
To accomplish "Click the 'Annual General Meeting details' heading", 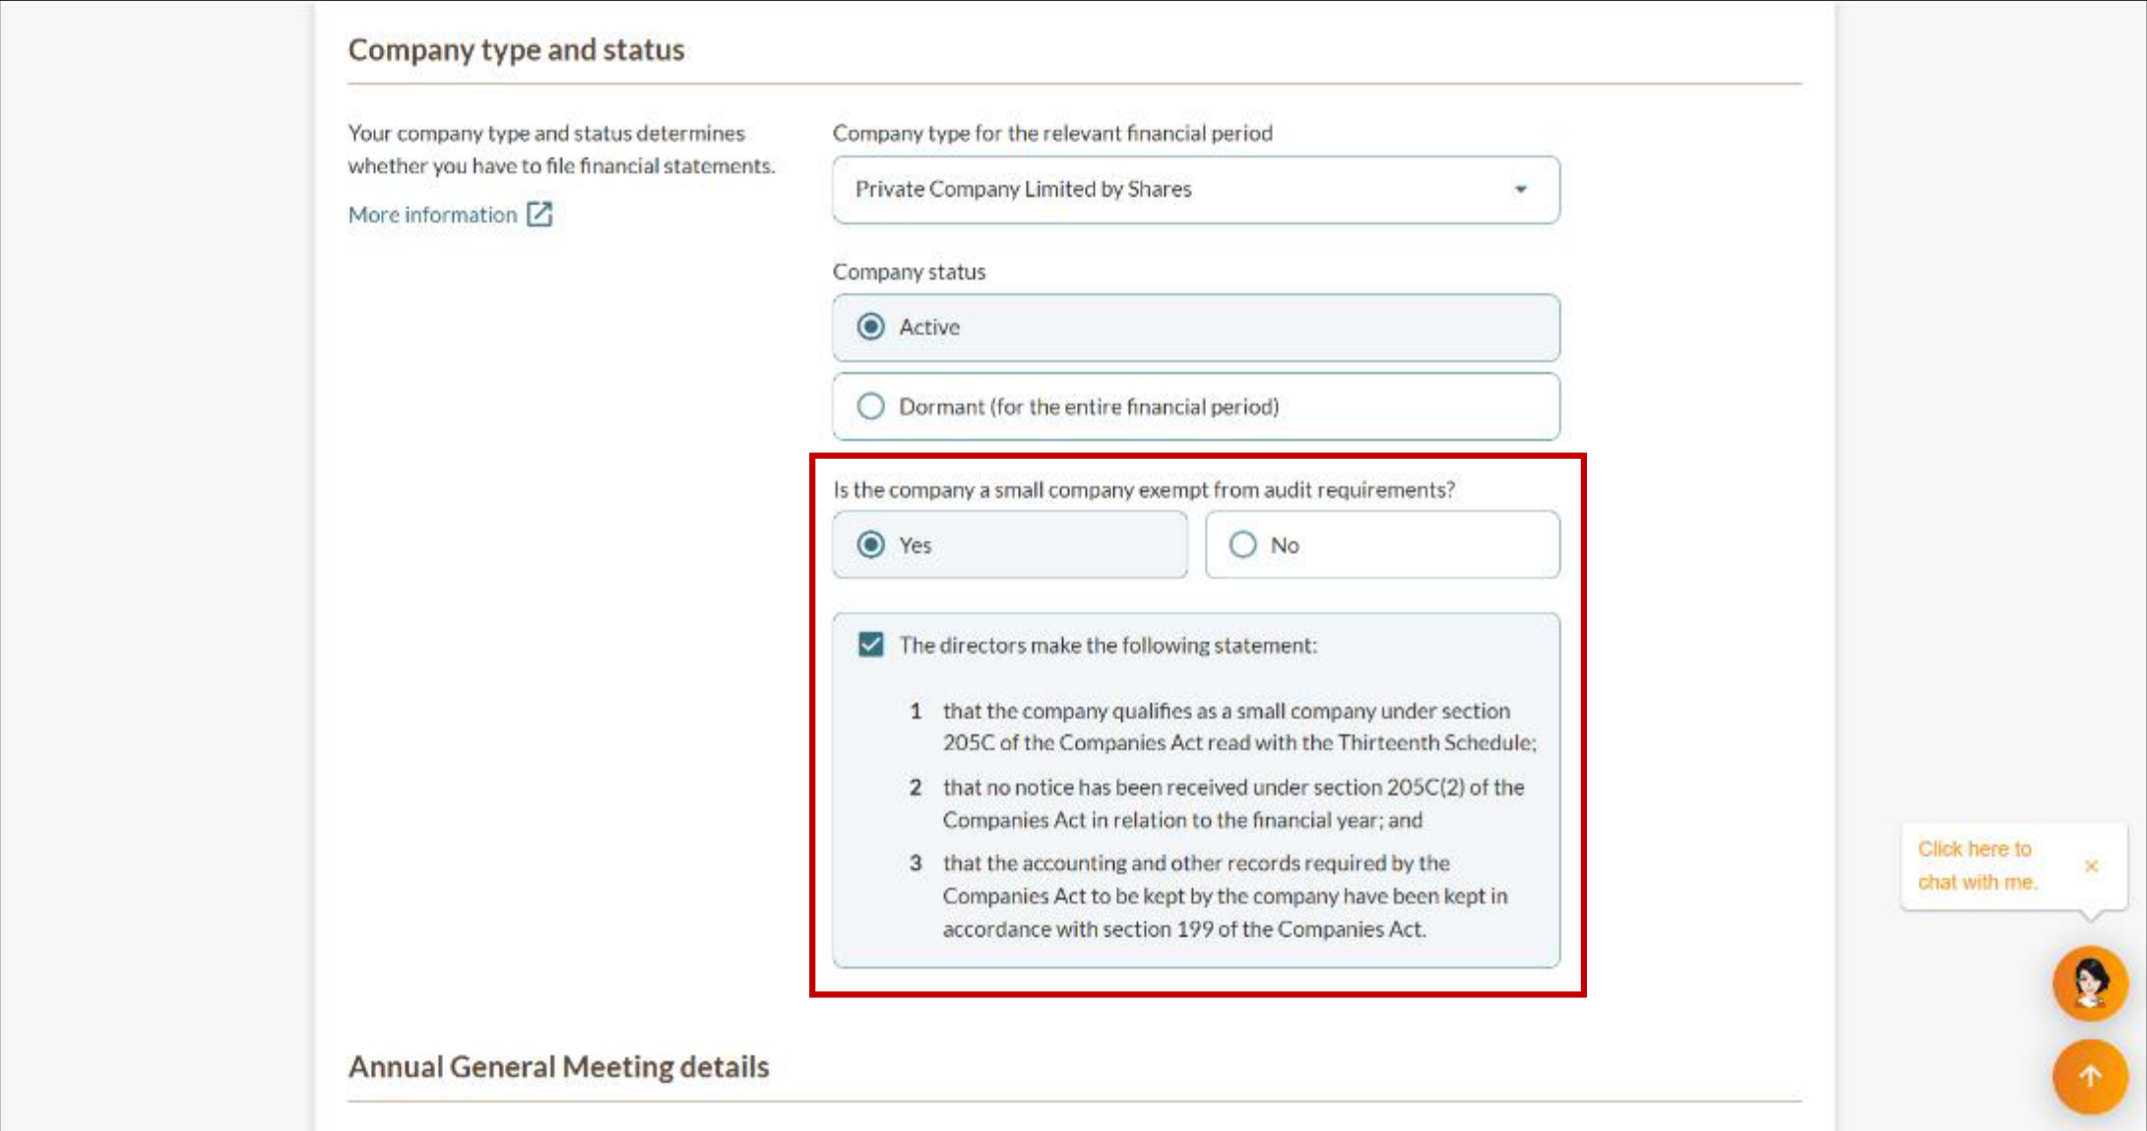I will coord(558,1066).
